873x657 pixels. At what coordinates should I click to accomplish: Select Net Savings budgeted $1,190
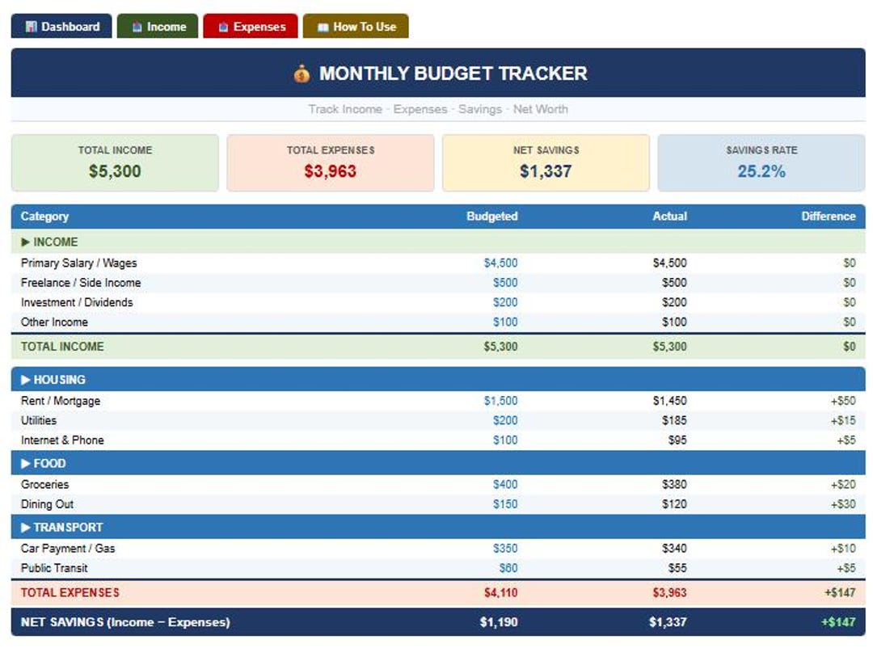(x=499, y=622)
